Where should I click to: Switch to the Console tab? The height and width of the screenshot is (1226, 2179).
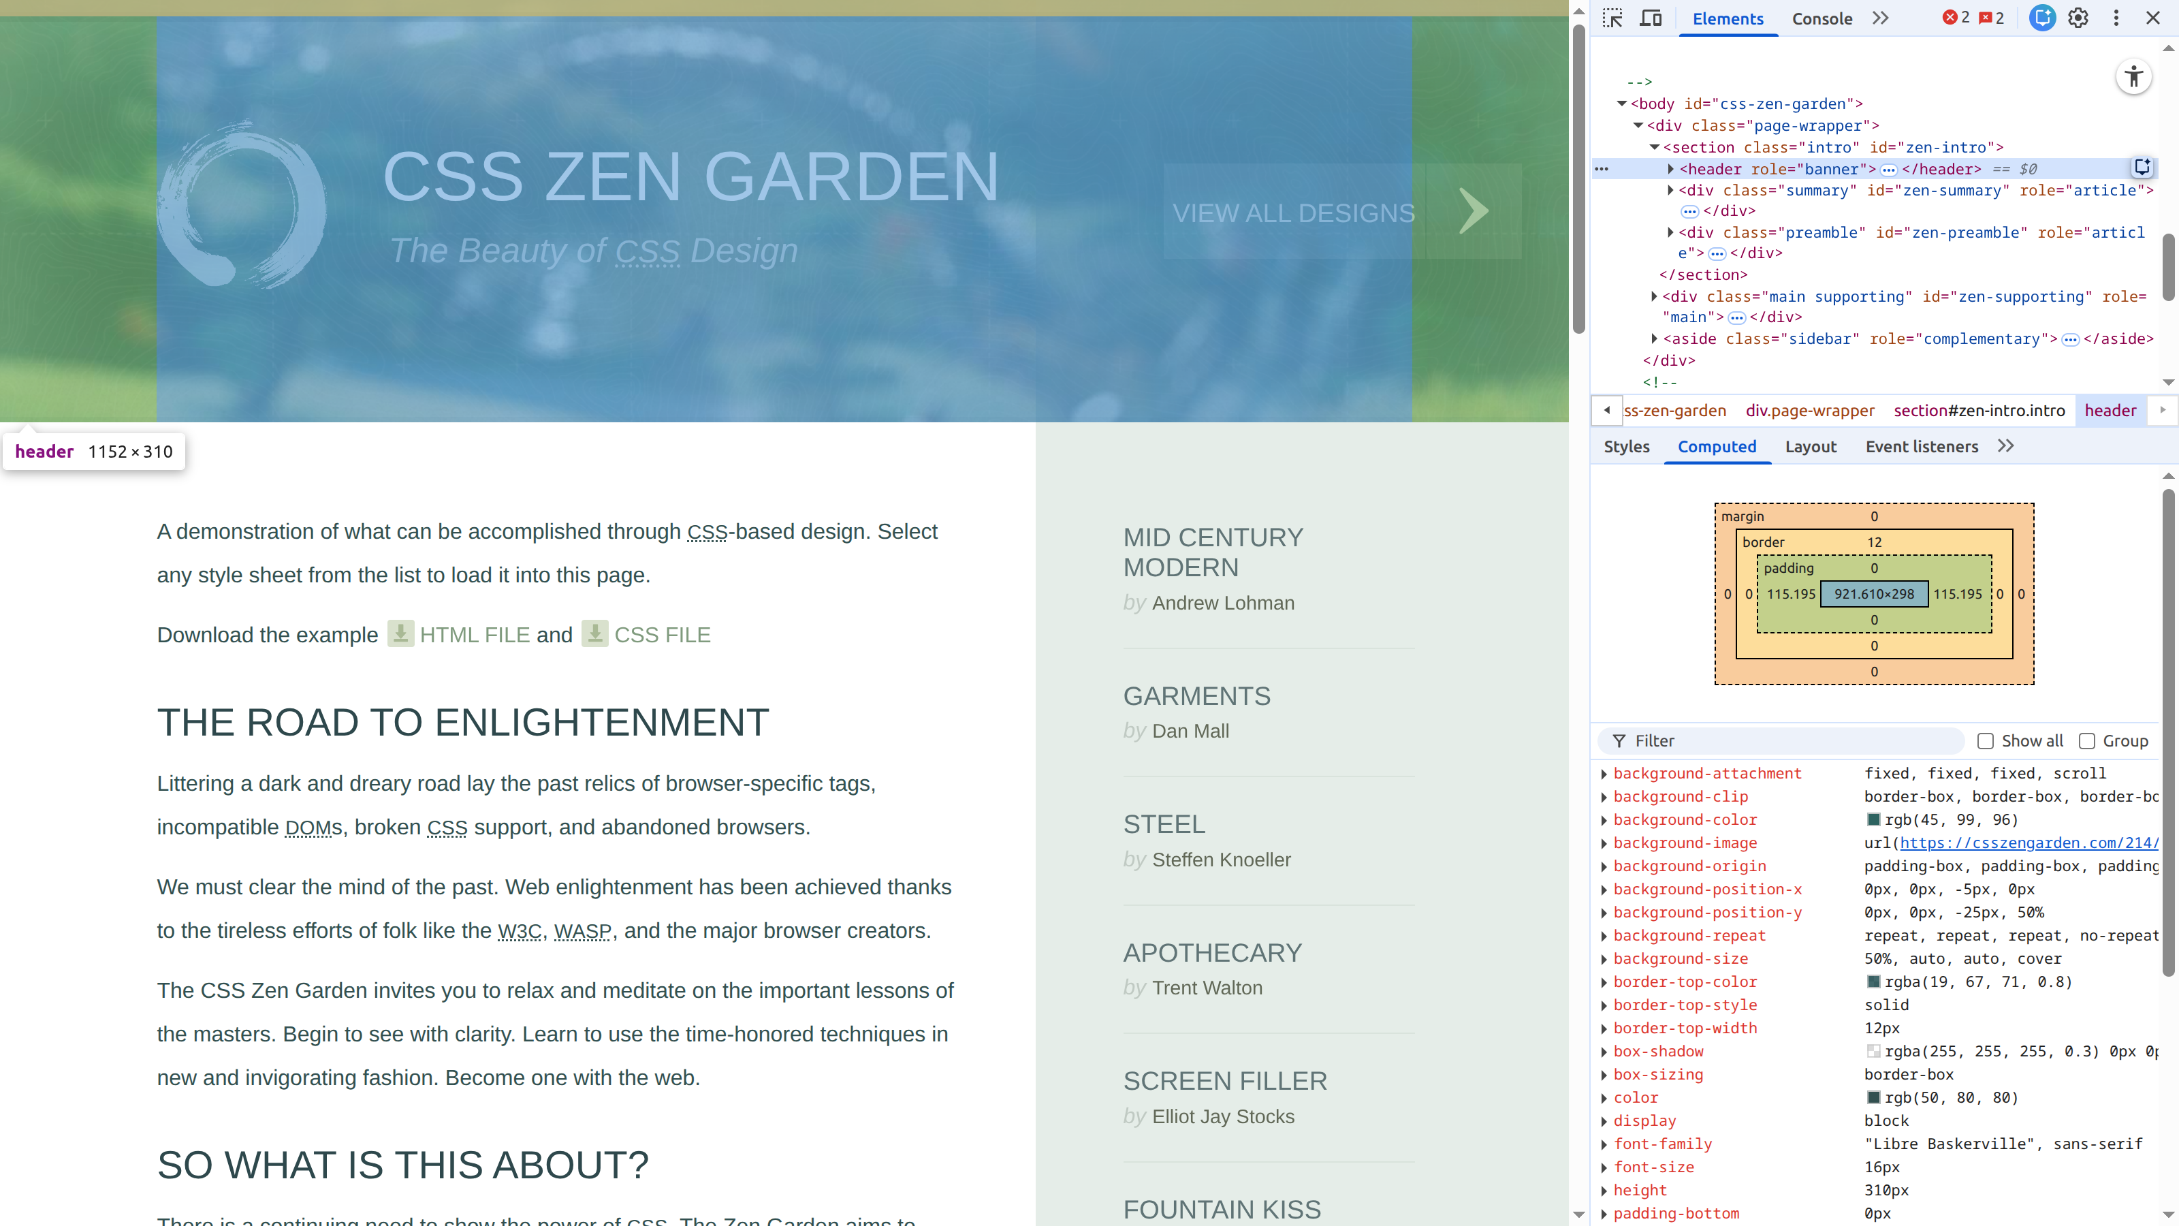[1822, 18]
